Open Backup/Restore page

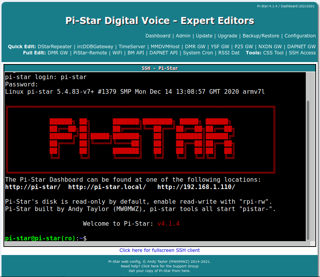pyautogui.click(x=261, y=36)
